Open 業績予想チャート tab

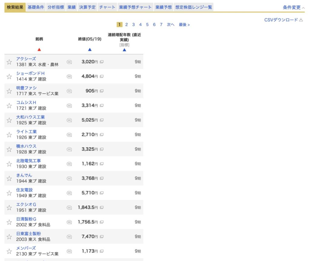coord(135,7)
